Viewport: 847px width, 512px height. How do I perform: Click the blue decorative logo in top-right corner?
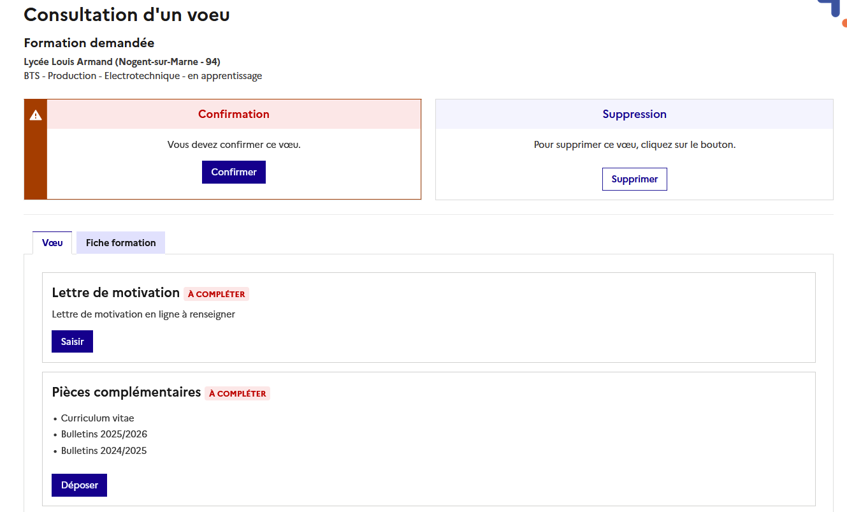(x=834, y=9)
